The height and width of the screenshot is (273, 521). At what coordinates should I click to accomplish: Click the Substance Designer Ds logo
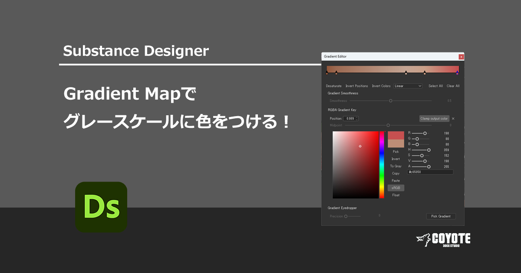point(101,207)
